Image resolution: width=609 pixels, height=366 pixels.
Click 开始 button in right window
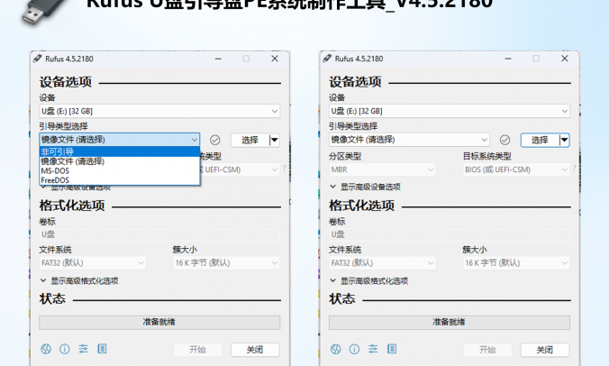487,350
